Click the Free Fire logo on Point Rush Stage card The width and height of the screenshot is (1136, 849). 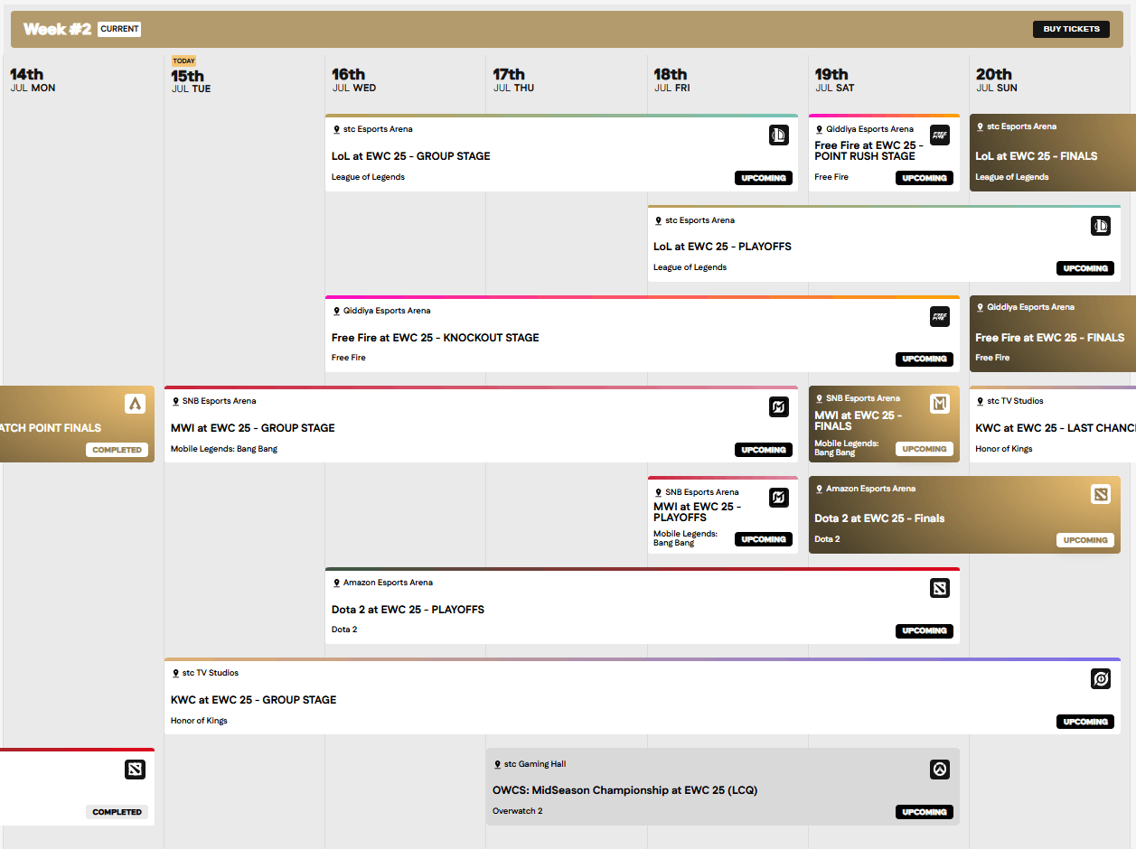(x=940, y=135)
